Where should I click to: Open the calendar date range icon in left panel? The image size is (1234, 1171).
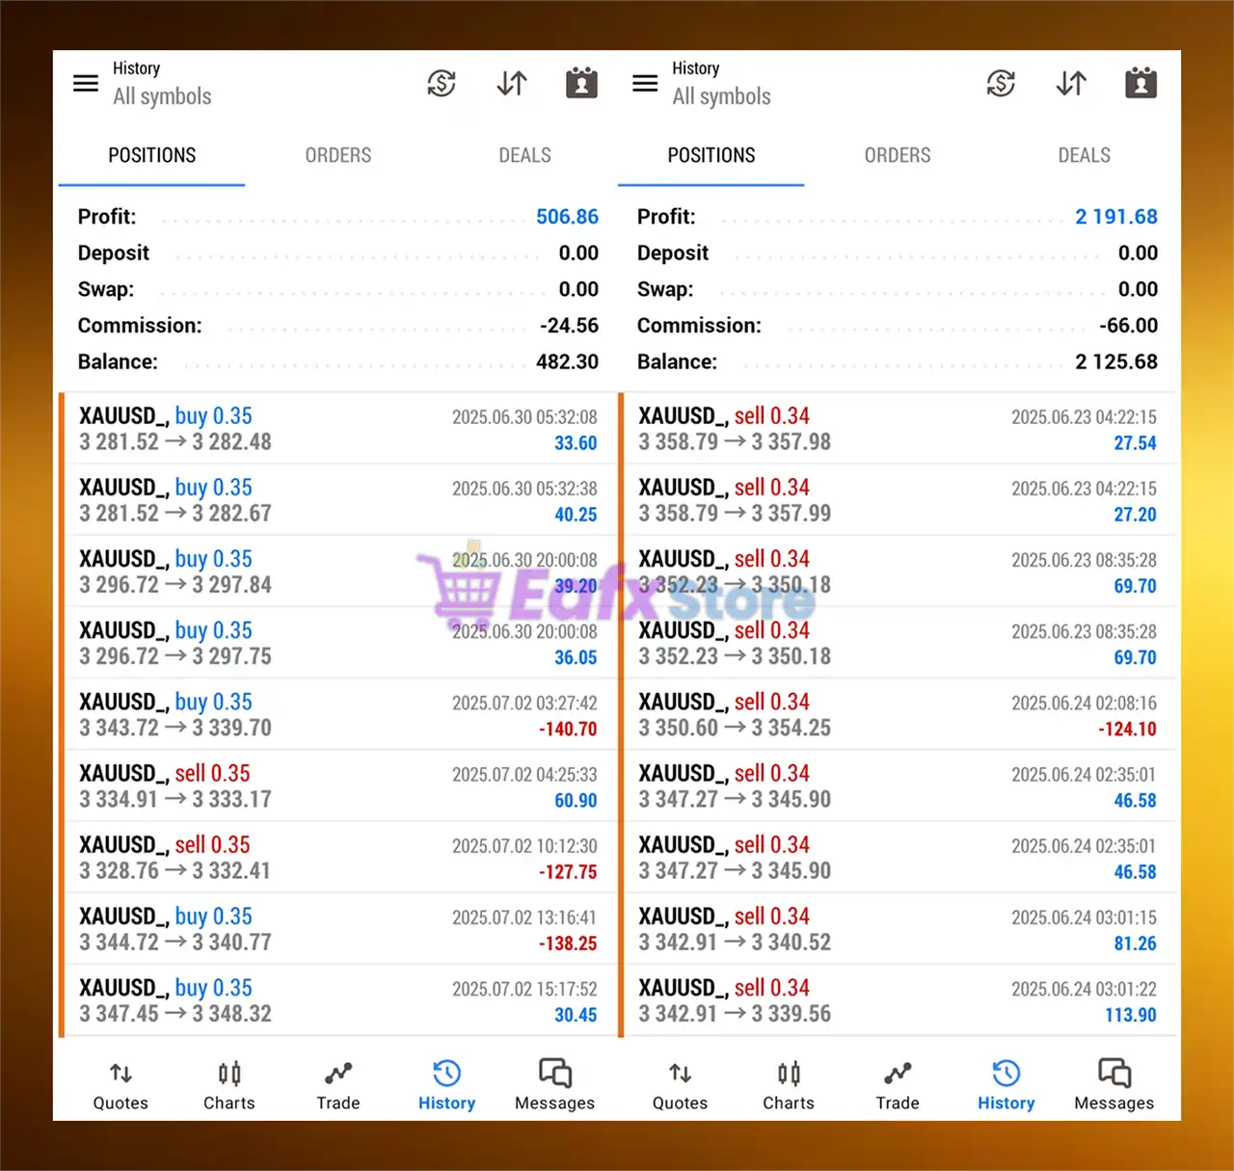[x=581, y=83]
